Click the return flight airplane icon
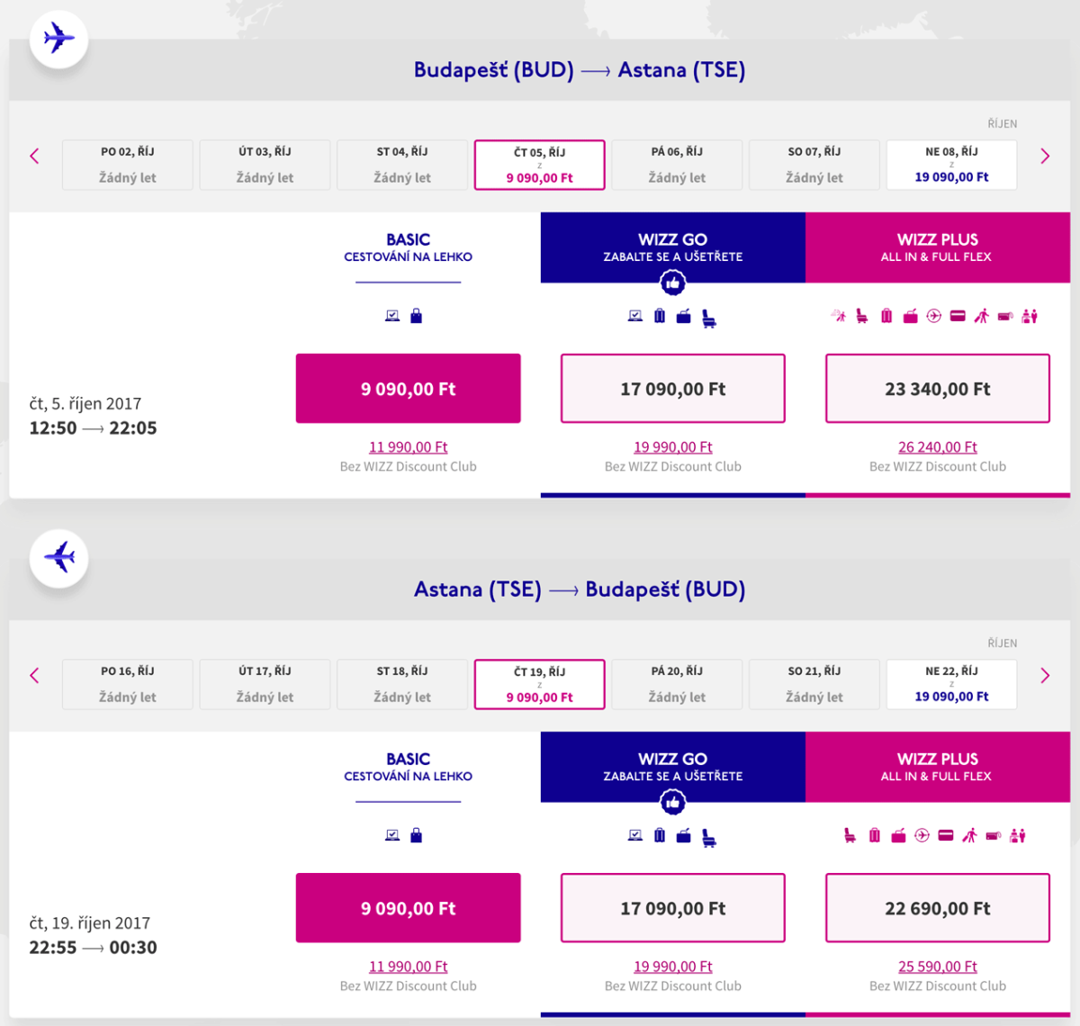1080x1026 pixels. (58, 558)
